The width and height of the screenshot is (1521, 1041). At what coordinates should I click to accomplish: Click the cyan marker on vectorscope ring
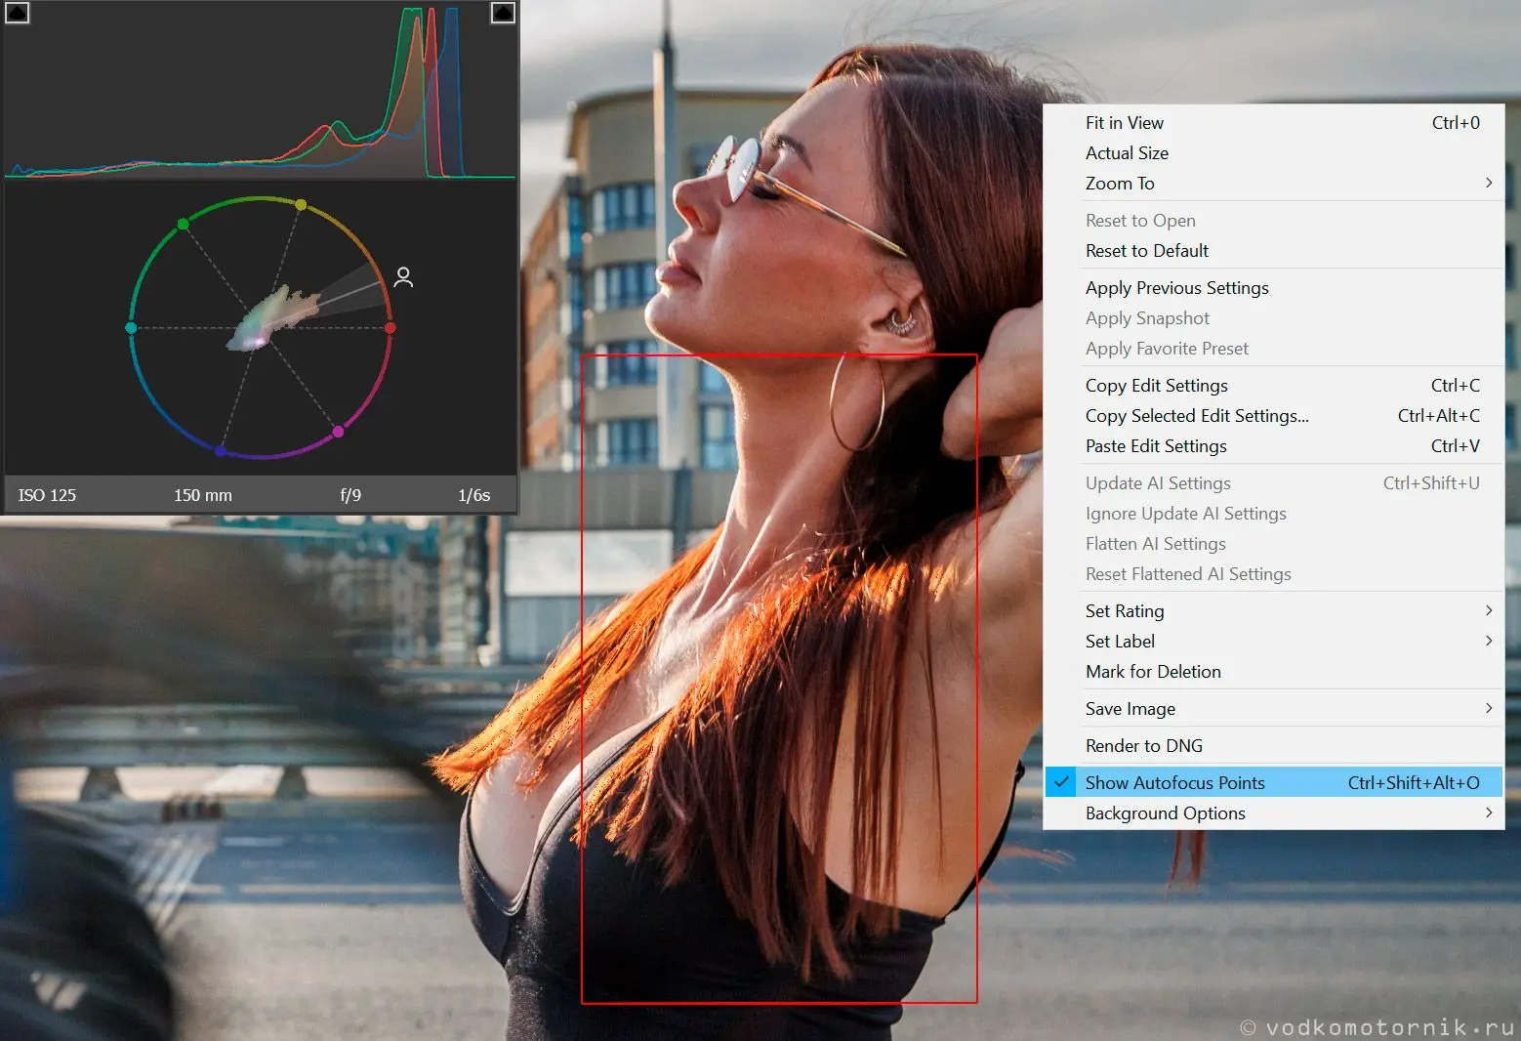click(131, 328)
